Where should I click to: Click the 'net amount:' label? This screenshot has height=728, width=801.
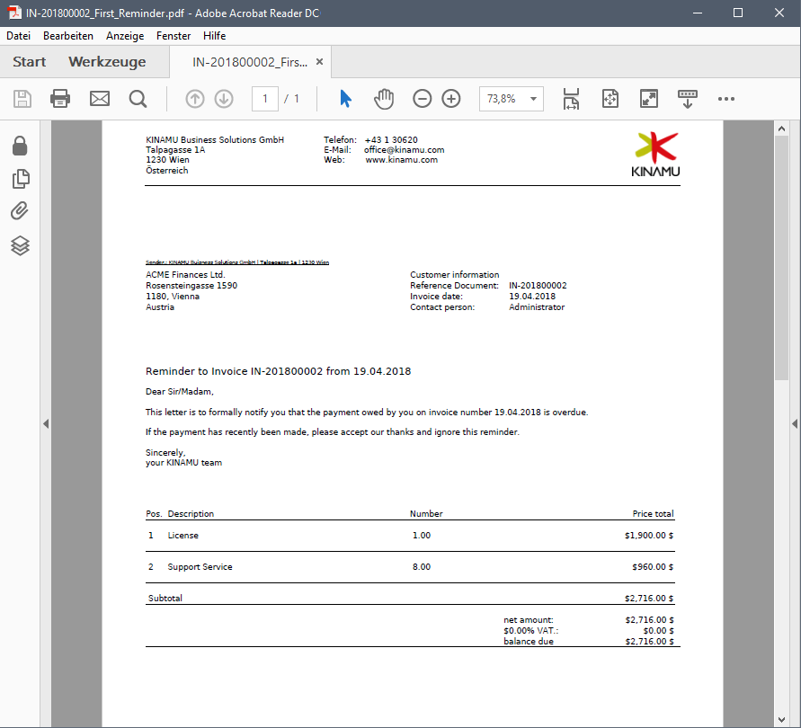point(529,620)
